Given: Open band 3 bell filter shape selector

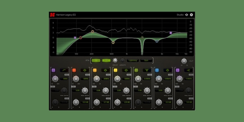Looking at the screenshot, I should 126,70.
